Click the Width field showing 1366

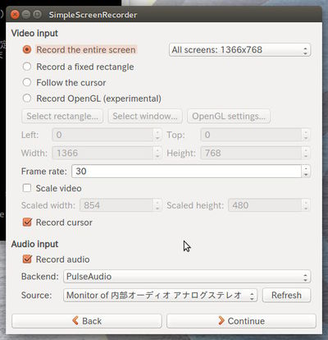tap(103, 153)
